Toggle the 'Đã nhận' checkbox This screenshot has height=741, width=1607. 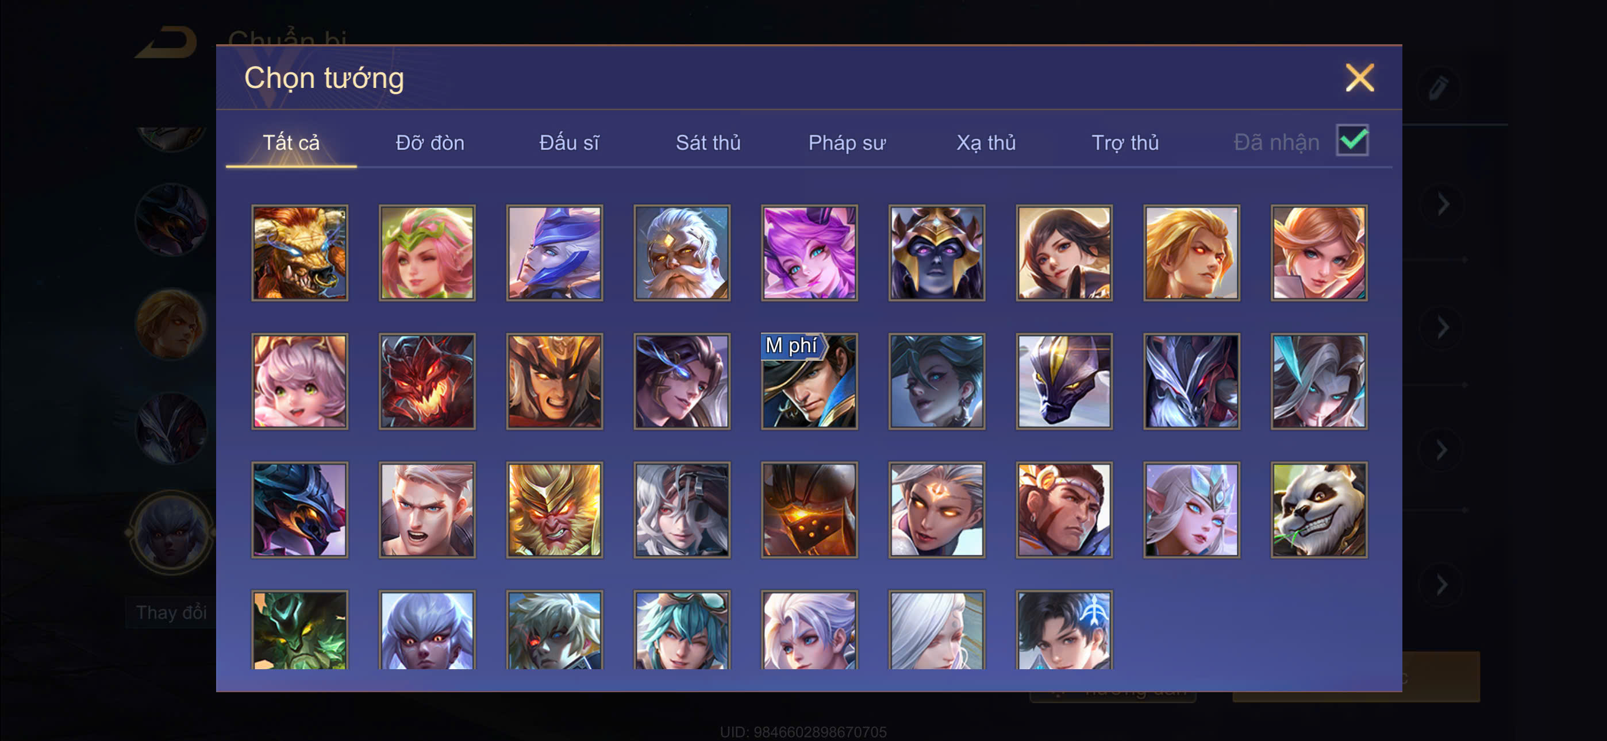click(x=1352, y=140)
